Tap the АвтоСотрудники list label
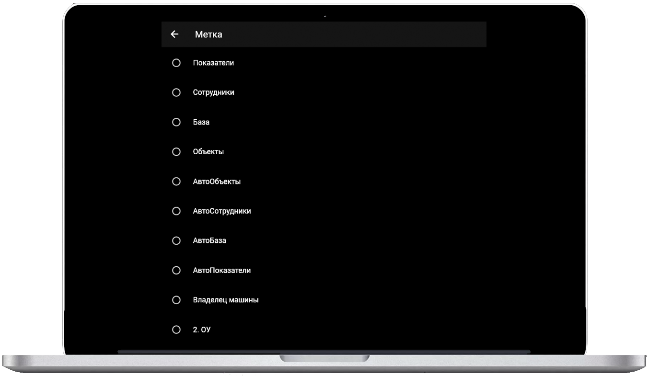The height and width of the screenshot is (376, 648). (221, 211)
